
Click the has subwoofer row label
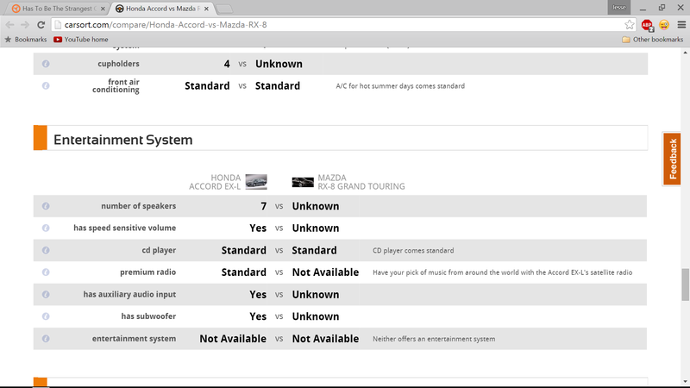click(148, 316)
